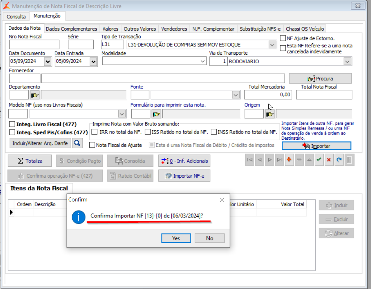Open Origem lookup hand icon
Image resolution: width=371 pixels, height=289 pixels.
point(270,114)
